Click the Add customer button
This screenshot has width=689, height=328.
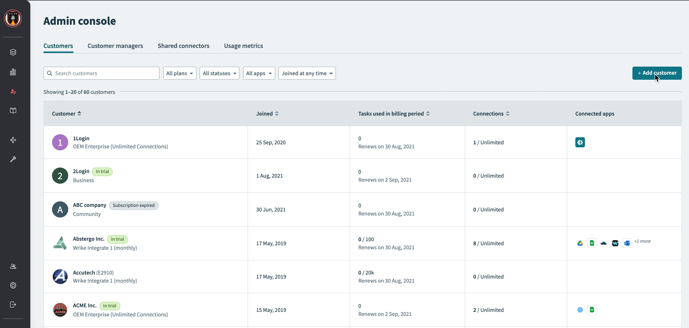(x=657, y=73)
